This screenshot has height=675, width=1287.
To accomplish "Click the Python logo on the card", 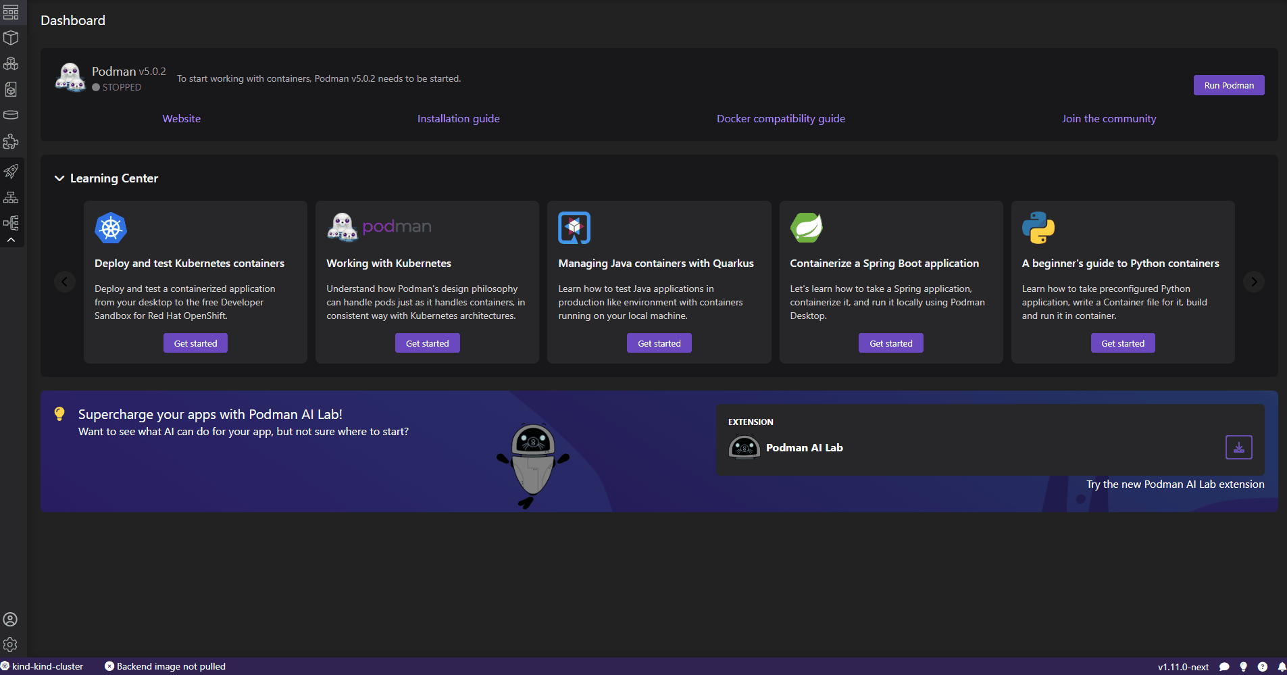I will coord(1038,228).
